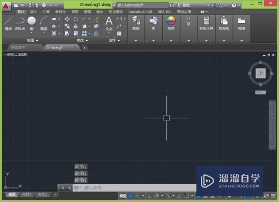Viewport: 279px width, 202px height.
Task: Open the AutoCAD application menu button
Action: 6,6
